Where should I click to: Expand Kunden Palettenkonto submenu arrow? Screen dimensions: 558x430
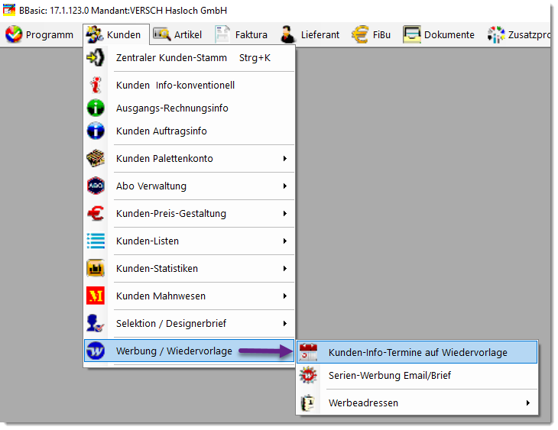(284, 158)
